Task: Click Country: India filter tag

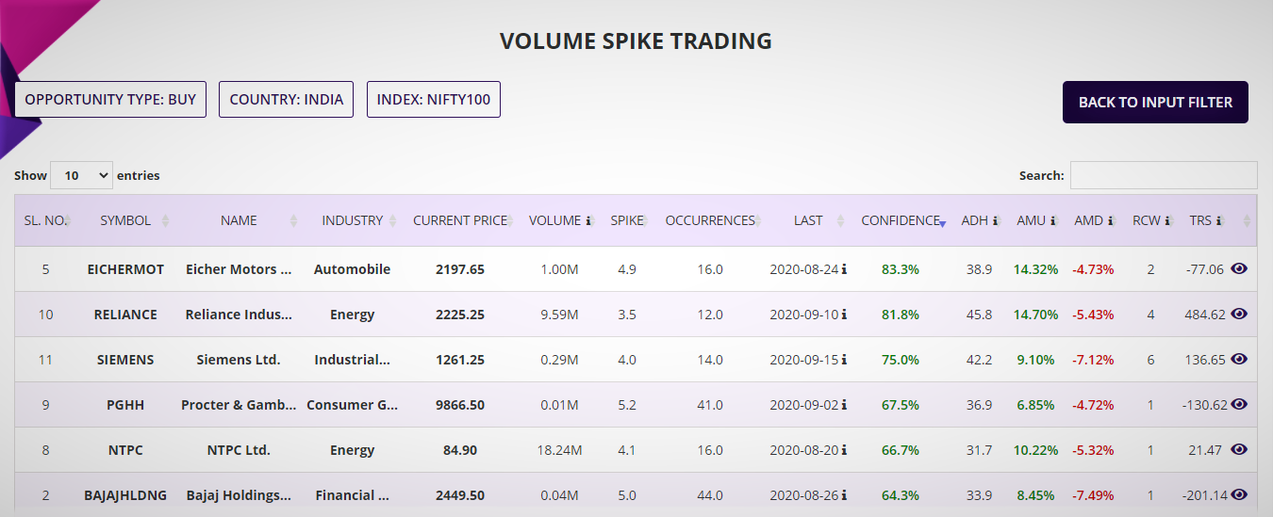Action: [286, 99]
